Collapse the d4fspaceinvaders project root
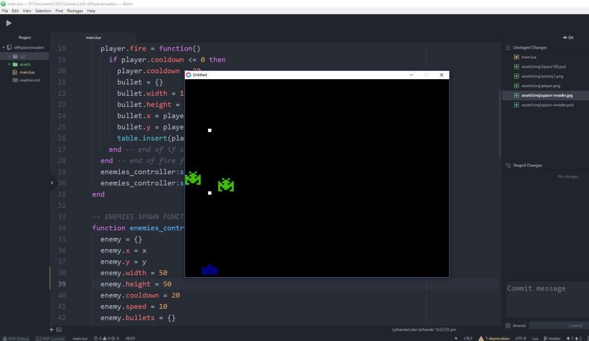The image size is (589, 341). click(x=4, y=48)
